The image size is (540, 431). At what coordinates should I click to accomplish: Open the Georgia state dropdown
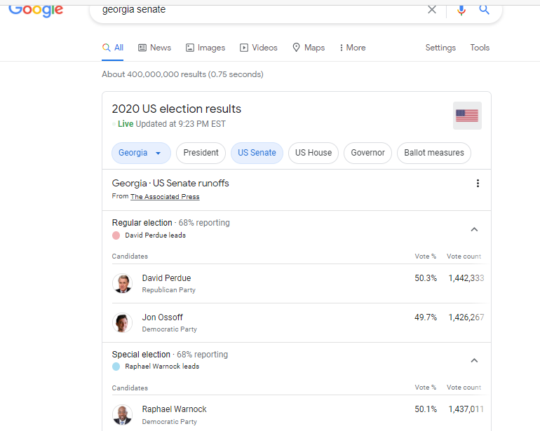click(x=140, y=153)
